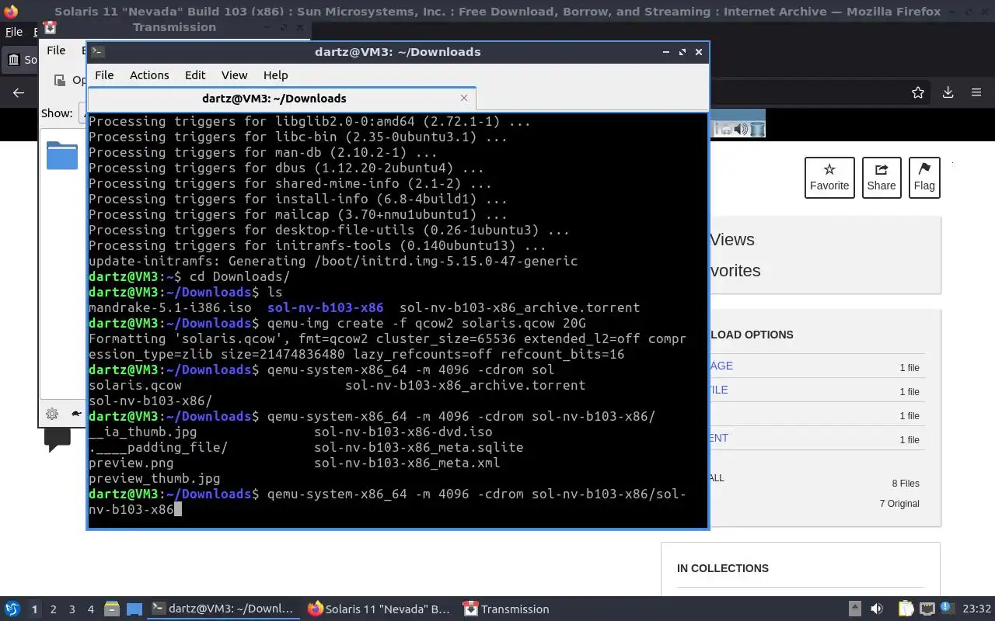This screenshot has height=621, width=995.
Task: Click 'sol-nv-b103-x86-dvd.iso' in terminal
Action: click(x=403, y=432)
